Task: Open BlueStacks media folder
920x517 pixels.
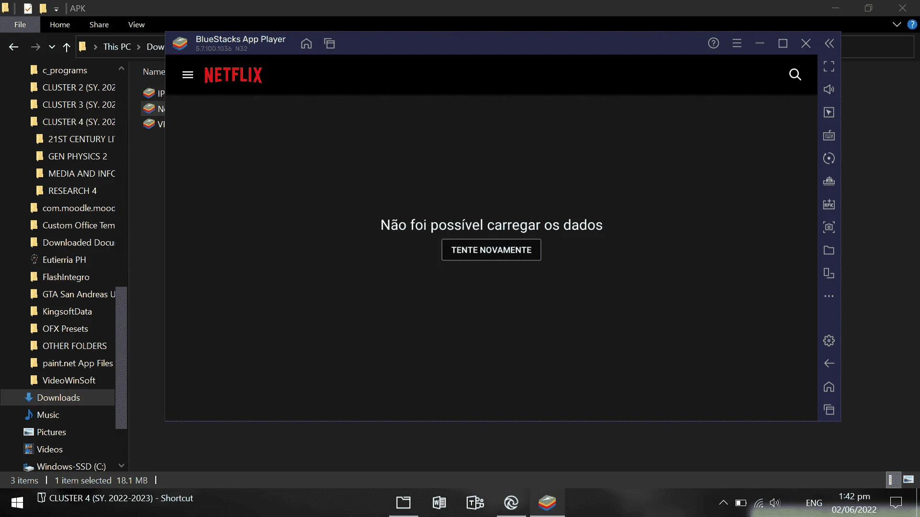Action: pyautogui.click(x=829, y=250)
